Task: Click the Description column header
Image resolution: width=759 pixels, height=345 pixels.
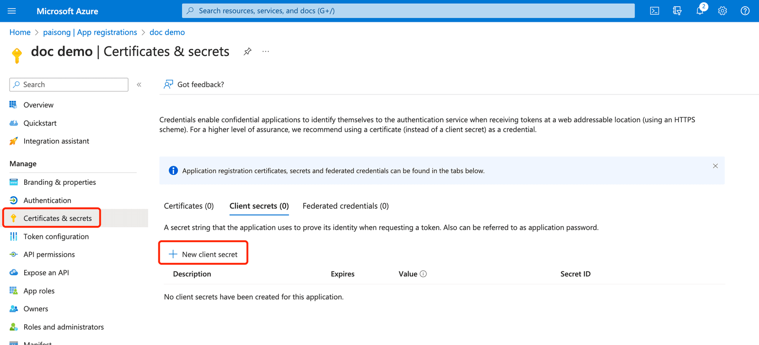Action: pyautogui.click(x=192, y=274)
